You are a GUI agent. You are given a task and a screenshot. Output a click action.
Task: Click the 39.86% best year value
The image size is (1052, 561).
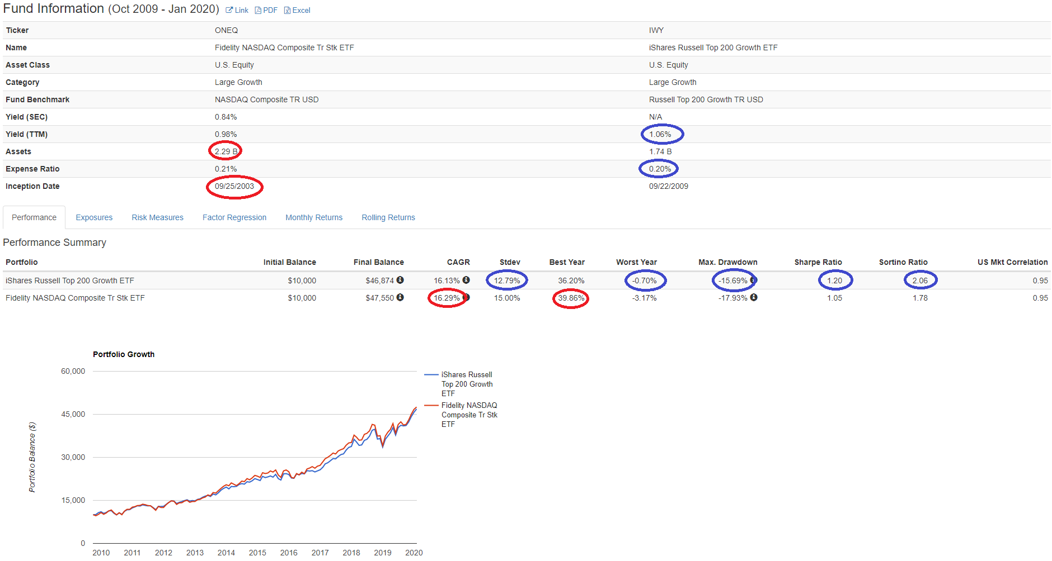tap(571, 298)
